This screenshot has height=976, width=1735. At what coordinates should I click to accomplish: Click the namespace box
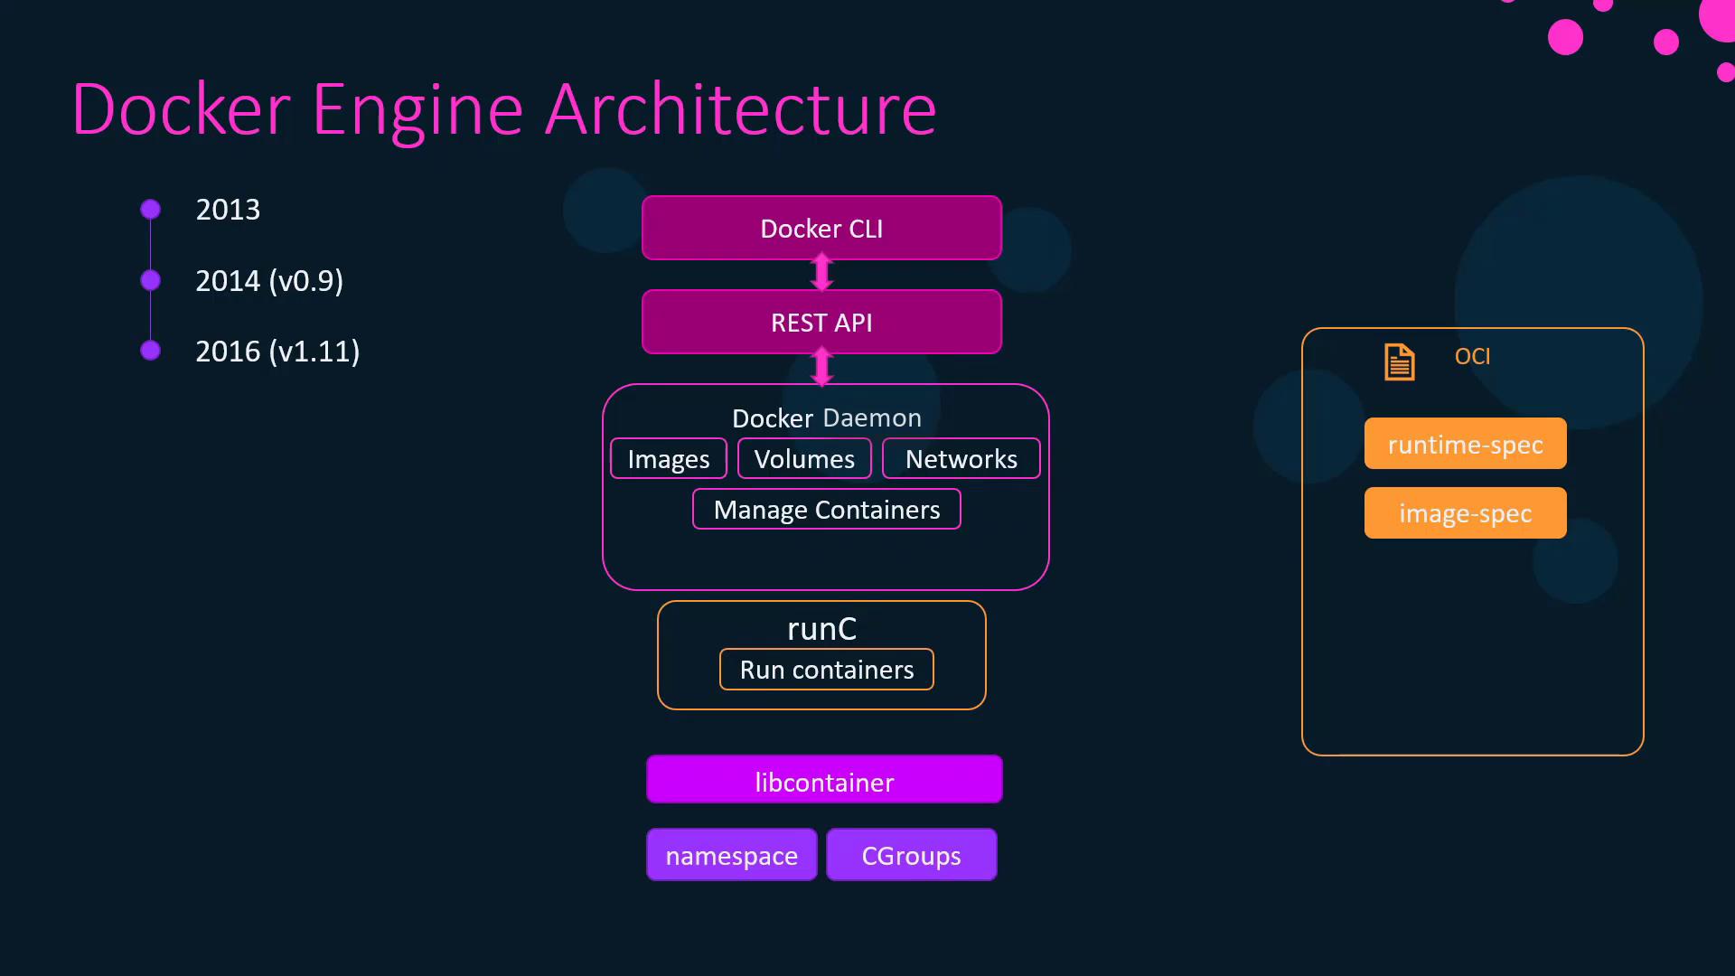(x=731, y=855)
